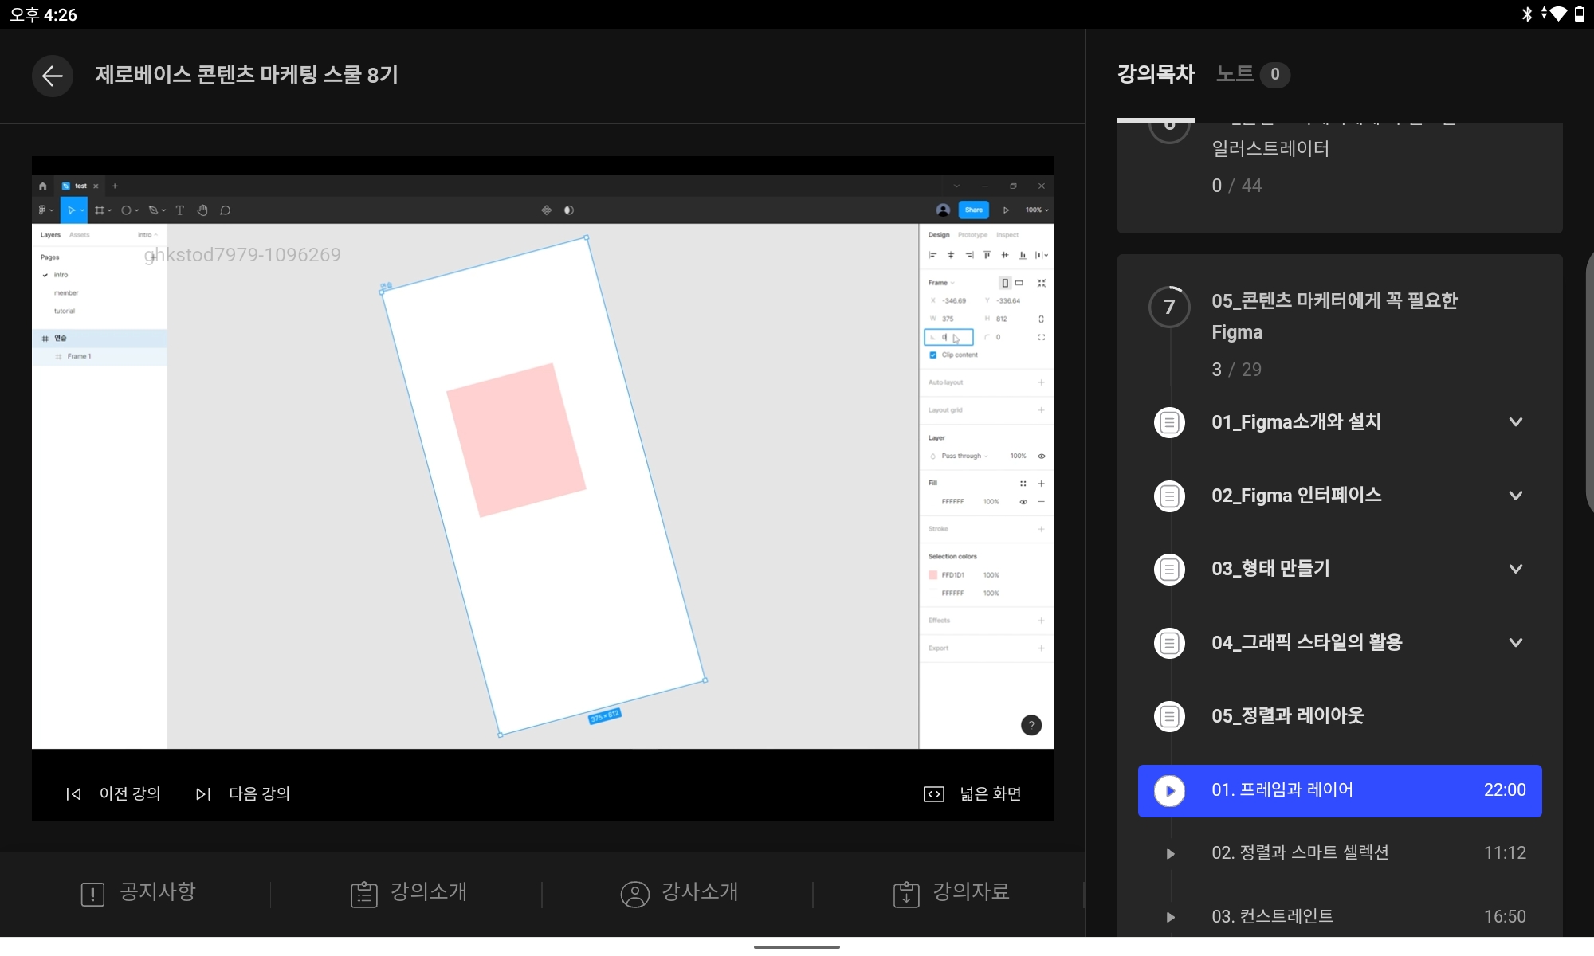The width and height of the screenshot is (1594, 956).
Task: Select the member page in Figma
Action: click(x=66, y=293)
